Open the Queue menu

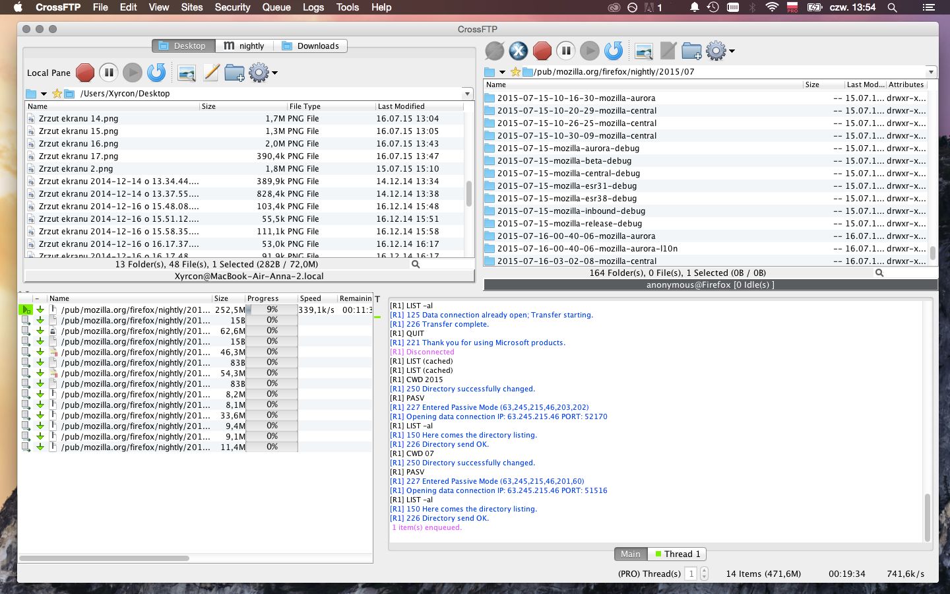point(276,7)
